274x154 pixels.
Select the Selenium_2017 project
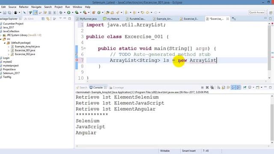11,73
